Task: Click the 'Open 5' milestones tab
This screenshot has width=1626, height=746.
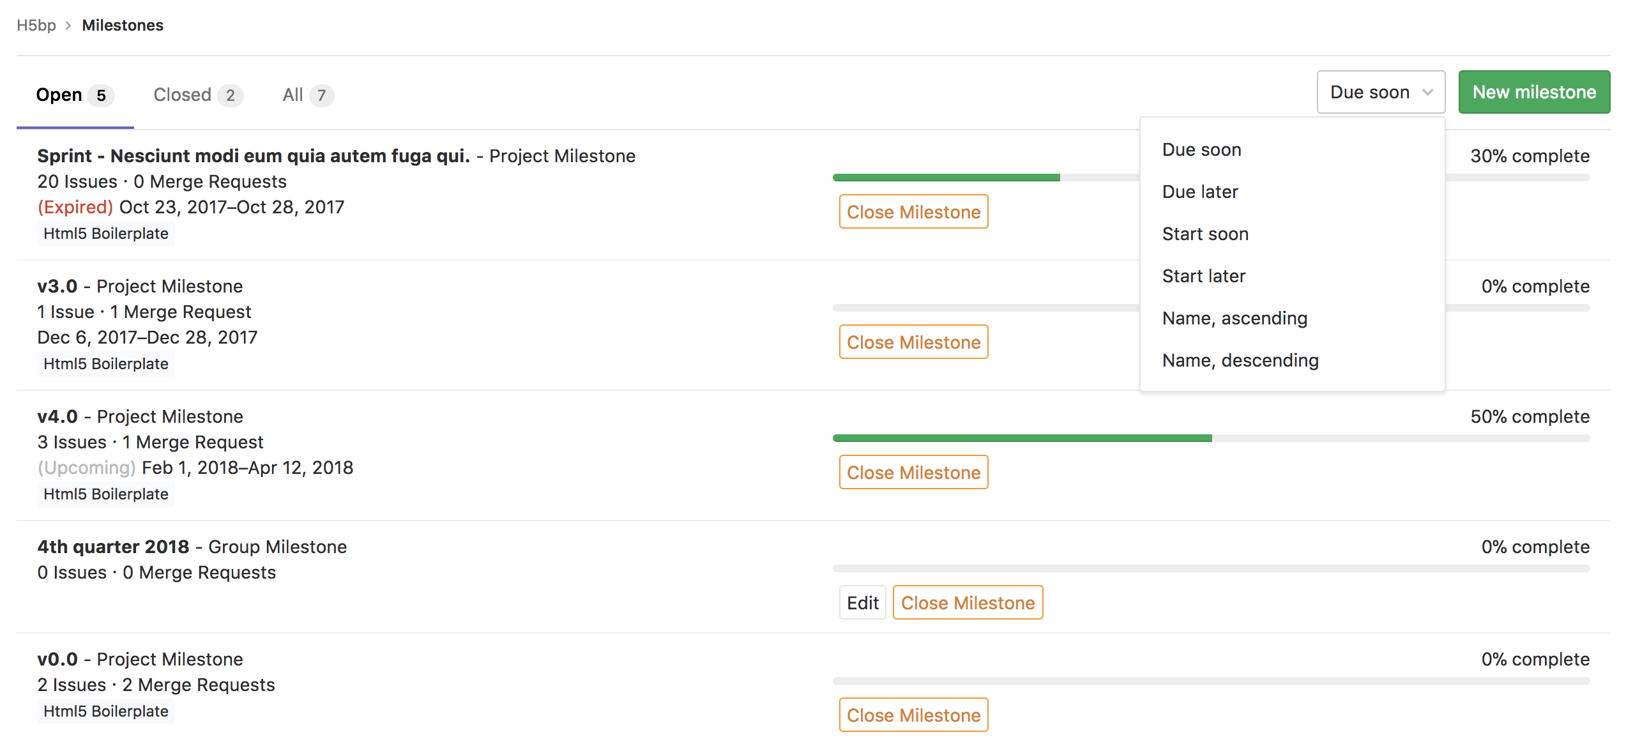Action: point(73,95)
